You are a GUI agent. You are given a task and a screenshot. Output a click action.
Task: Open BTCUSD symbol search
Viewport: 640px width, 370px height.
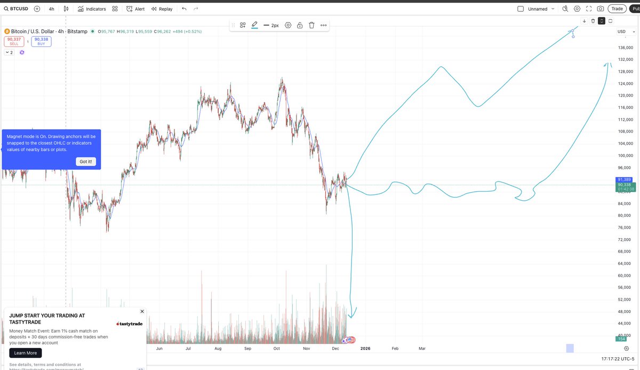point(16,9)
